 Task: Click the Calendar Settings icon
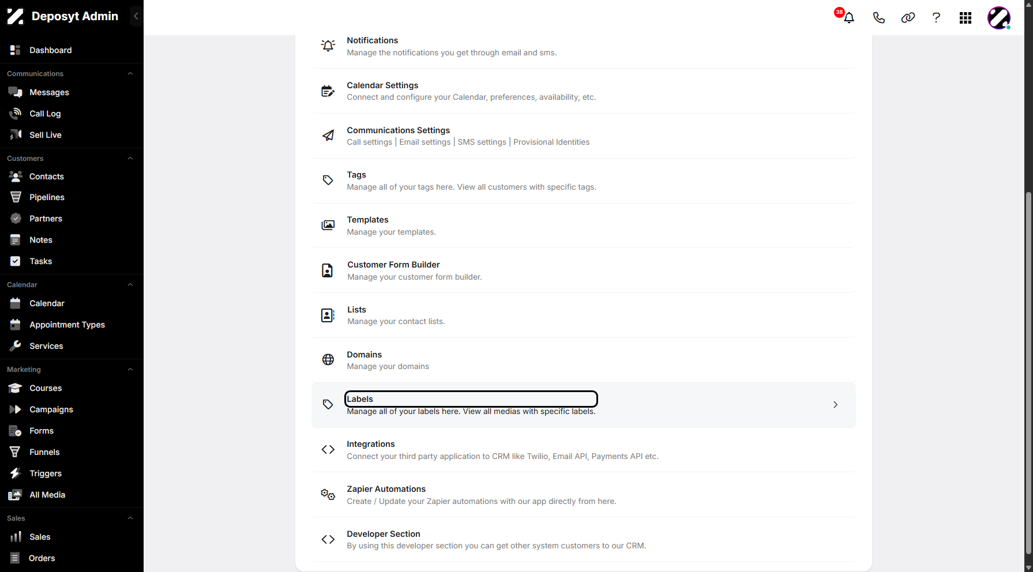328,91
